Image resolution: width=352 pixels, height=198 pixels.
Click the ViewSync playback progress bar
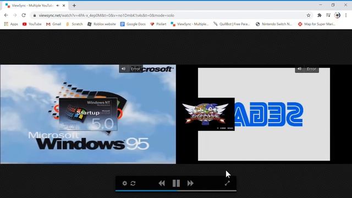pyautogui.click(x=176, y=191)
